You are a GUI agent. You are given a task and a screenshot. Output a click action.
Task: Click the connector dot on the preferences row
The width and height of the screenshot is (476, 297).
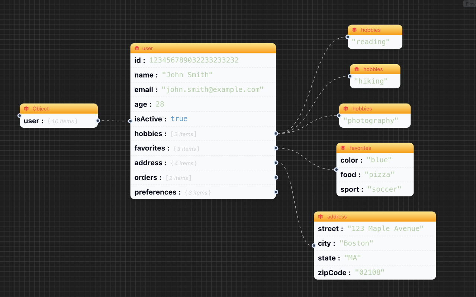276,192
